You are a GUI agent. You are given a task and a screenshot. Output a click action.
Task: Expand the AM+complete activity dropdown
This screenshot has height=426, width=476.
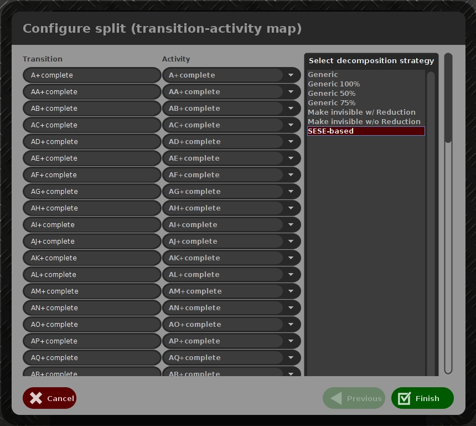pos(291,291)
